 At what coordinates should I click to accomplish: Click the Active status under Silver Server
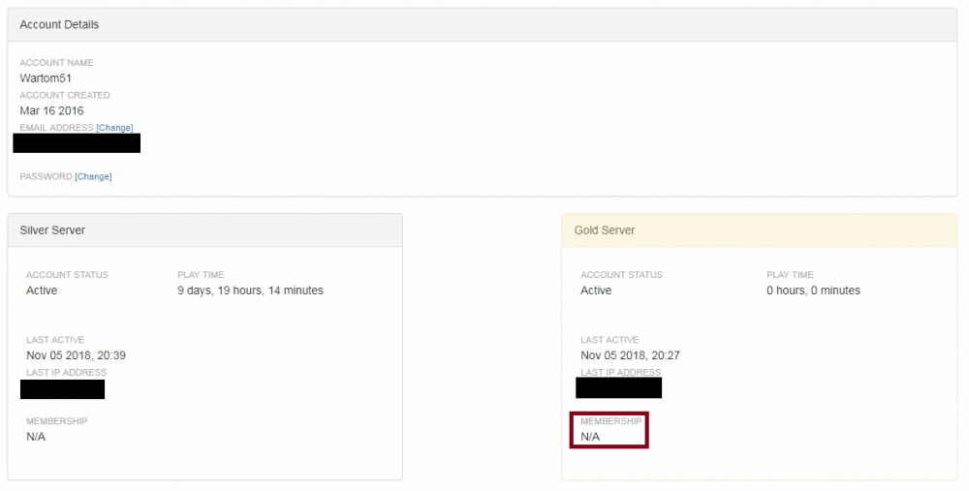pyautogui.click(x=42, y=291)
